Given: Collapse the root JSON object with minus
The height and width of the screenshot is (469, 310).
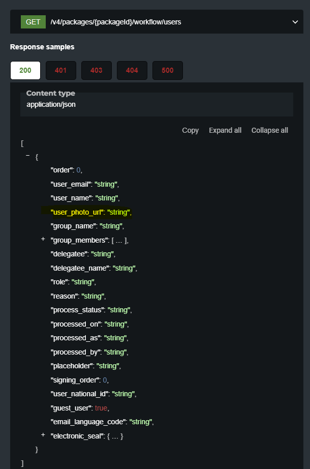Looking at the screenshot, I should (x=27, y=156).
